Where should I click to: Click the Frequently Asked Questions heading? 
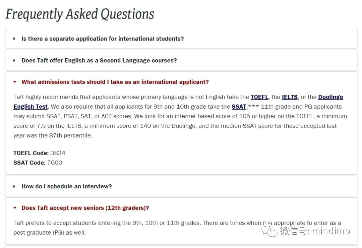[x=80, y=14]
